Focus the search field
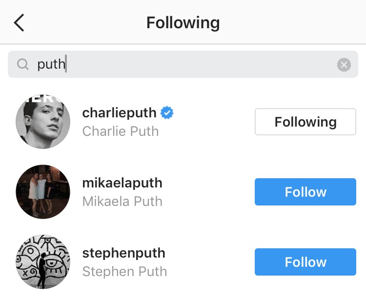Screen dimensions: 366x297 [195, 64]
